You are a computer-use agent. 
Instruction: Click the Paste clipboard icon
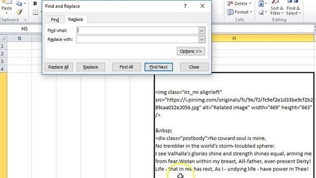coord(6,1)
